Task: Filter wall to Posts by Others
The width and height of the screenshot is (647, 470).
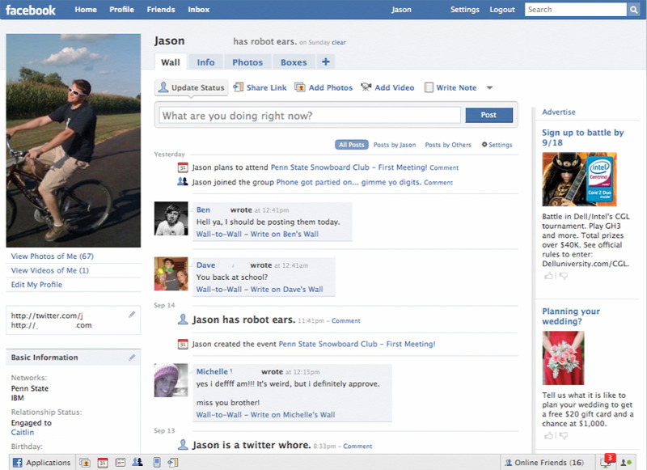Action: click(448, 145)
